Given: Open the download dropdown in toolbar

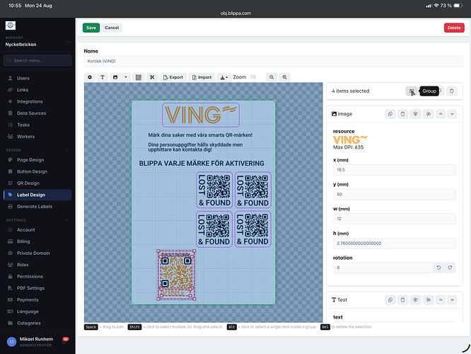Looking at the screenshot, I should tap(224, 77).
